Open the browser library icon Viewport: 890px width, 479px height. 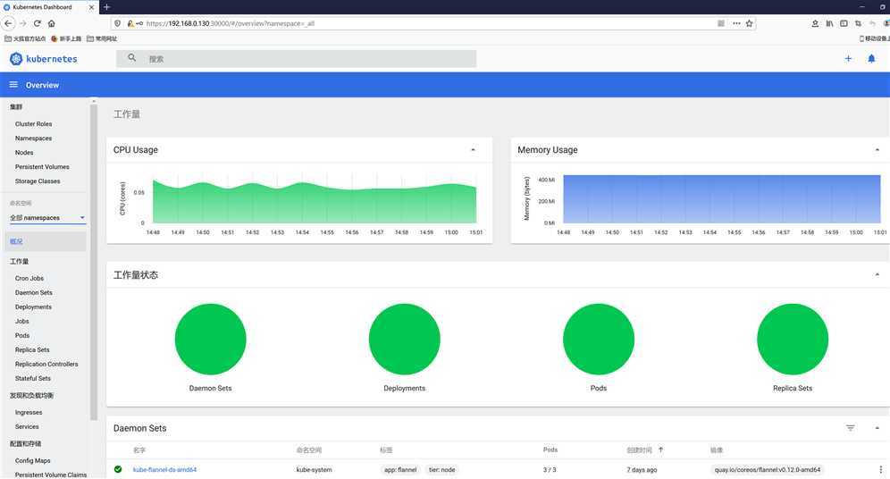coord(829,23)
